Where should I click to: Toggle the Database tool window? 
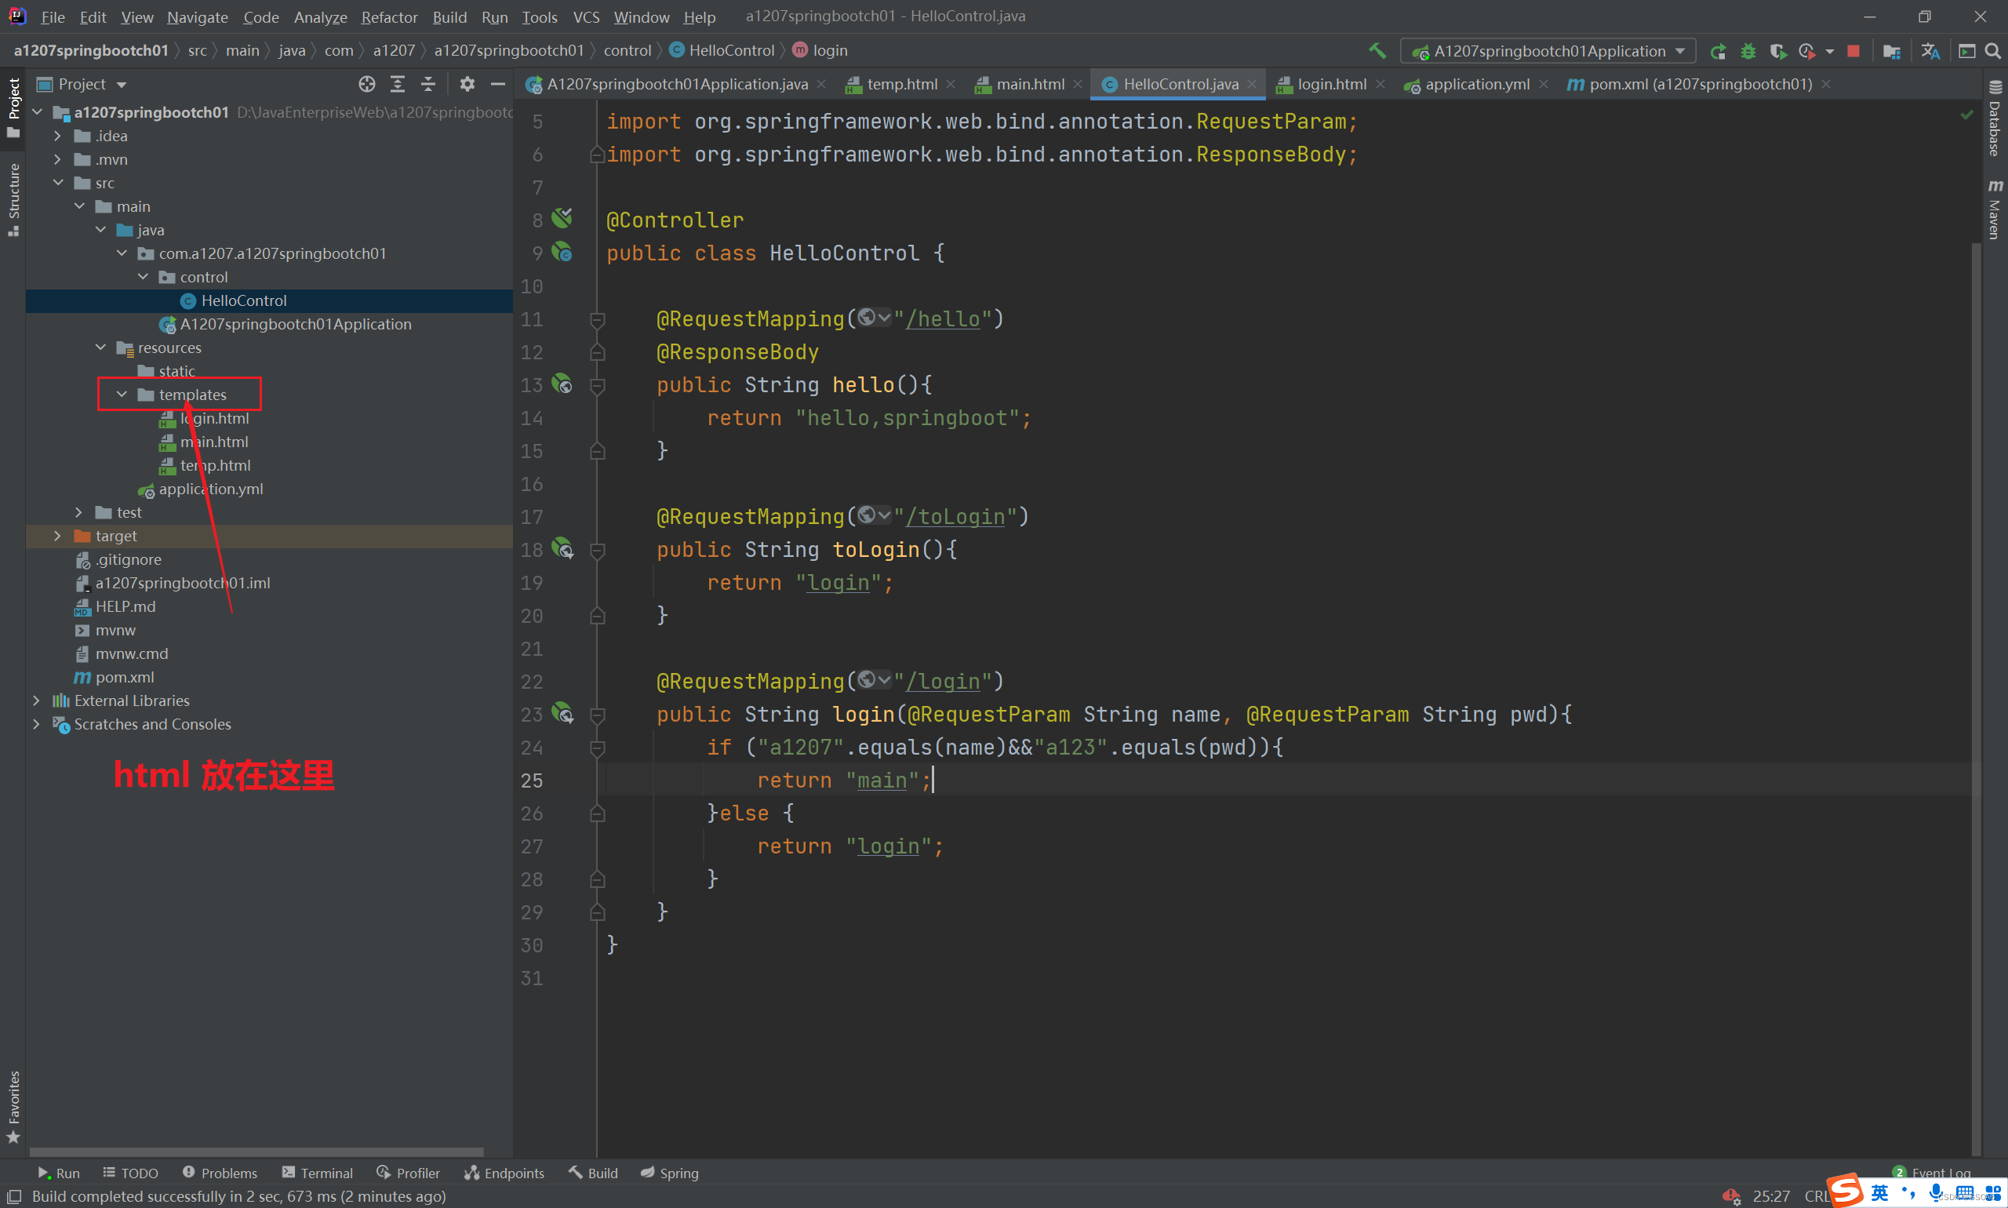tap(1994, 118)
